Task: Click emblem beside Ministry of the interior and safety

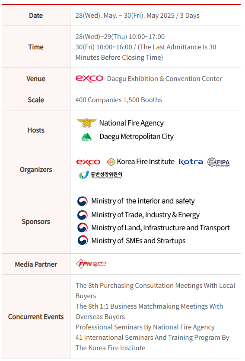Action: (82, 201)
